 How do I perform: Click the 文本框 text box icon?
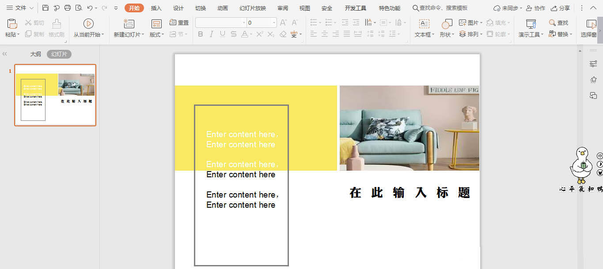tap(424, 24)
